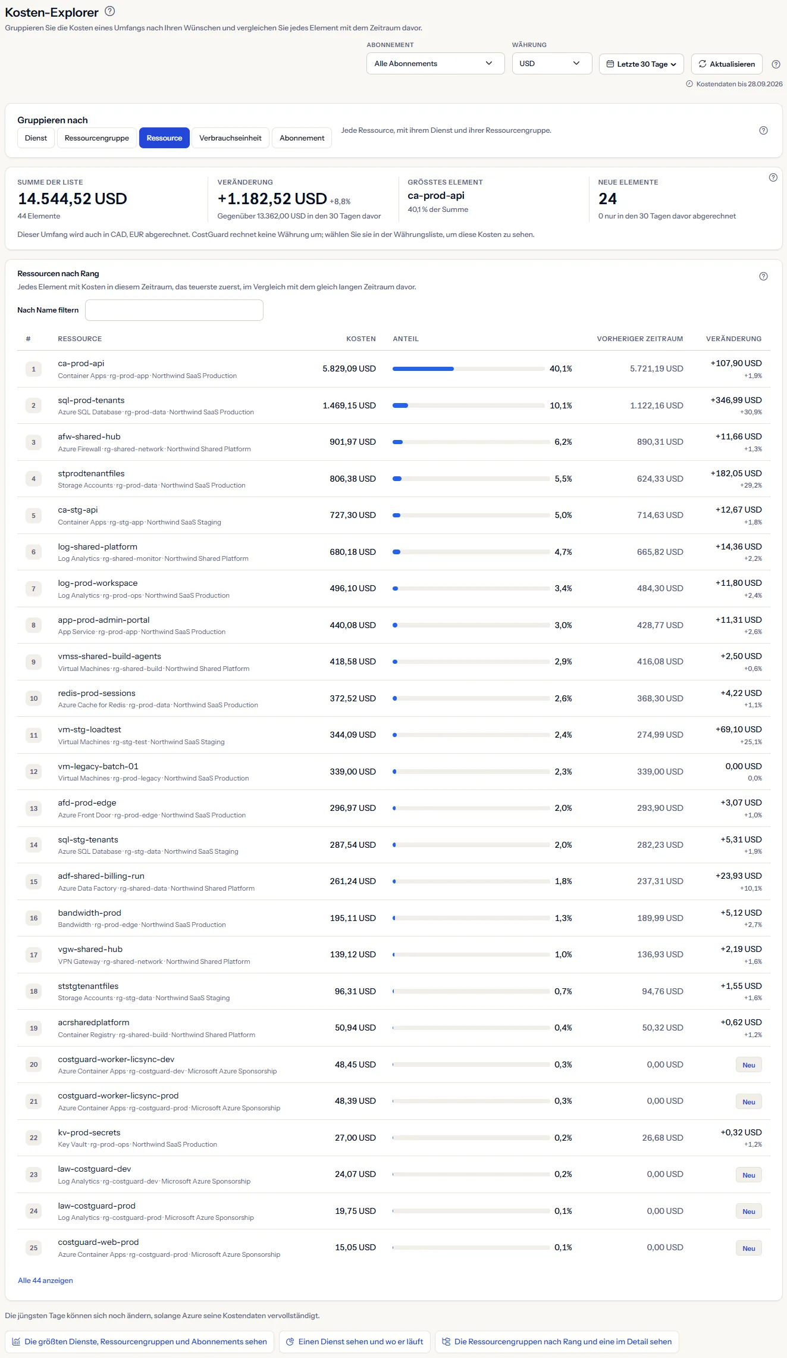The height and width of the screenshot is (1358, 787).
Task: Select resource vm-stg-loadtest
Action: point(89,729)
